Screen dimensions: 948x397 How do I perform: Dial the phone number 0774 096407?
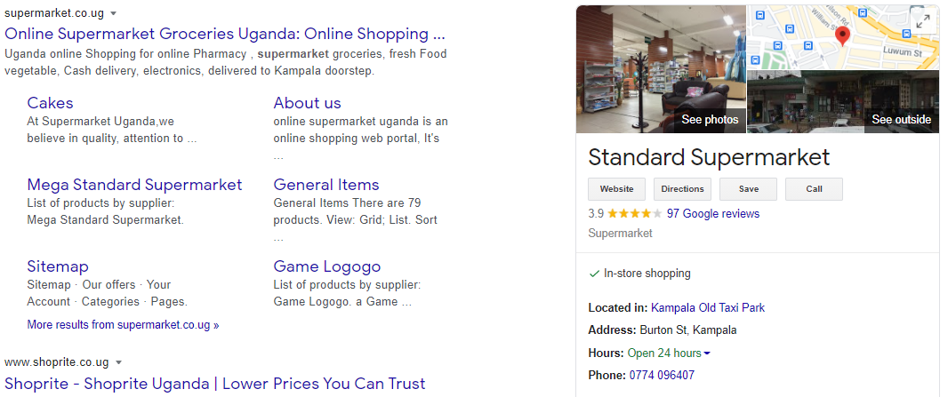[x=662, y=376]
